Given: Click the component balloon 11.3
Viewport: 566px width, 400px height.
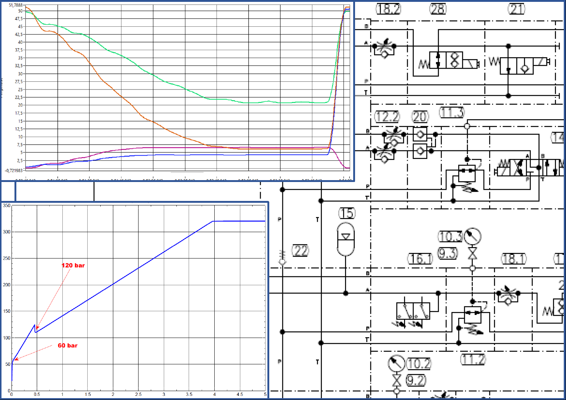Looking at the screenshot, I should click(x=452, y=112).
